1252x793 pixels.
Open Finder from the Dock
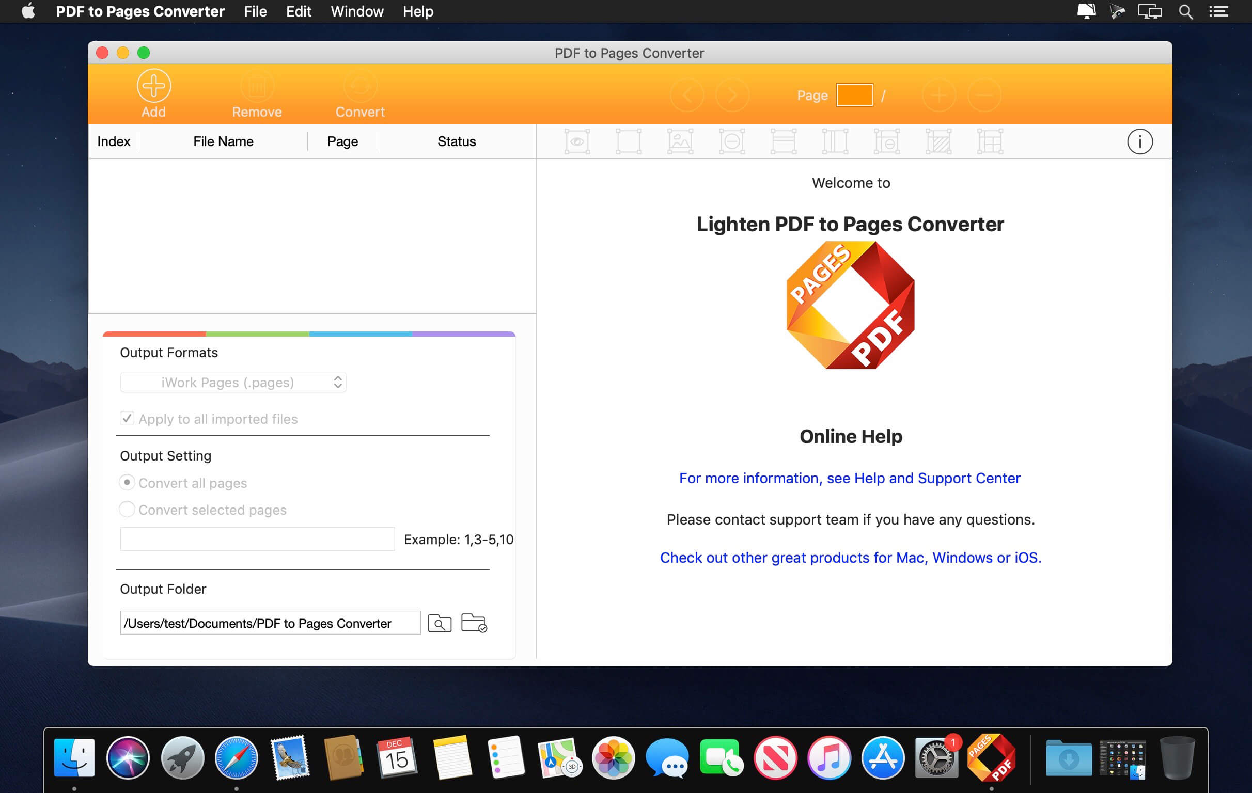coord(74,758)
